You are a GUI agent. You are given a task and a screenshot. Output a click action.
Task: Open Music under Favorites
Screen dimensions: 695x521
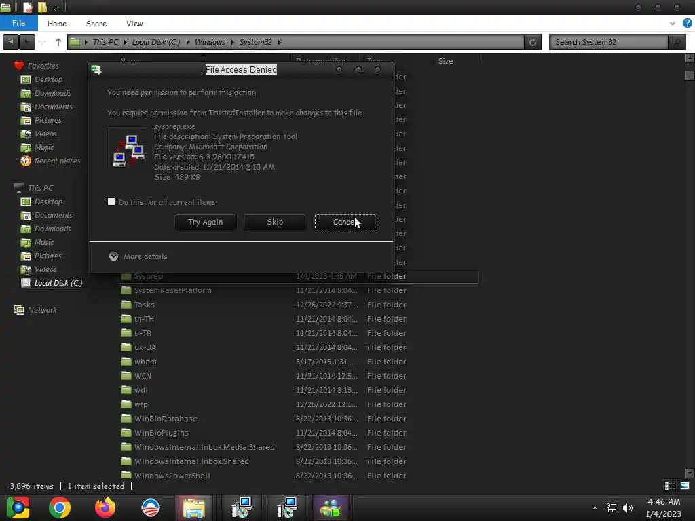point(44,147)
